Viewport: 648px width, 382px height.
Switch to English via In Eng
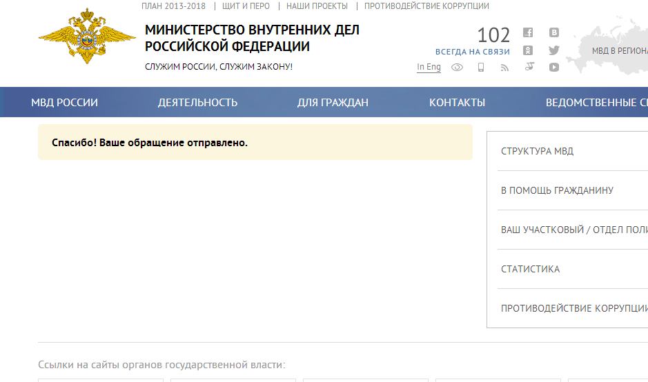click(429, 67)
